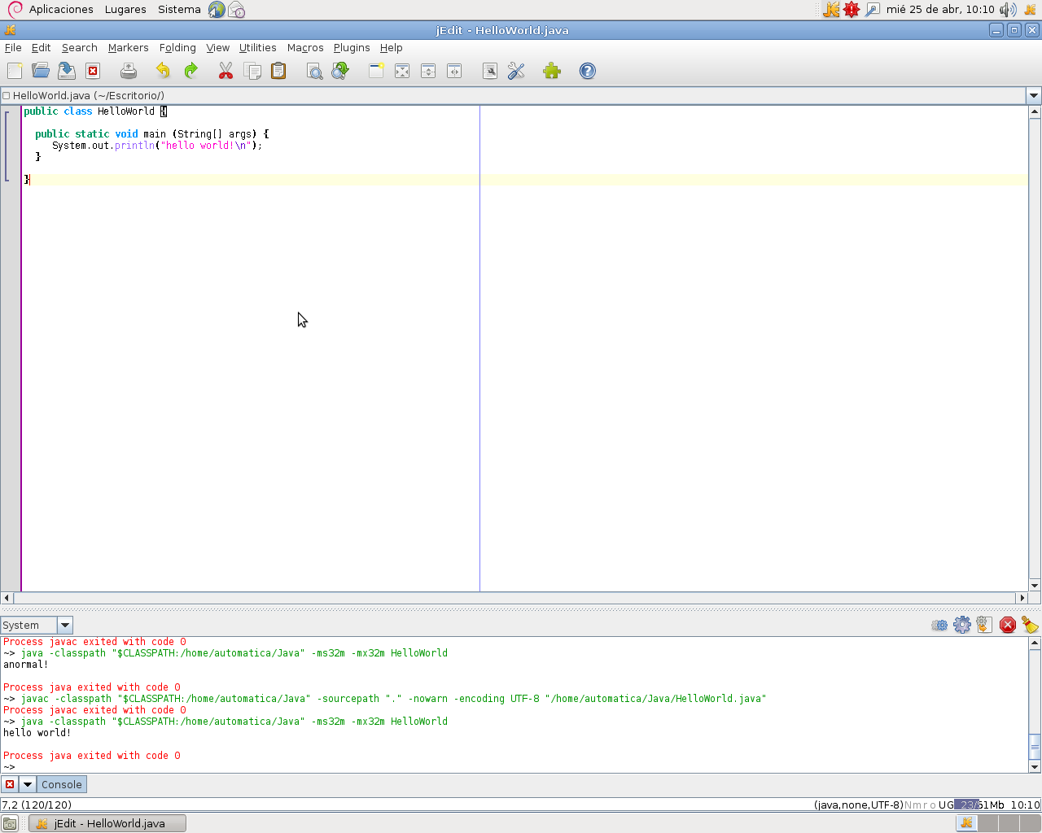Open the Plugins menu
The height and width of the screenshot is (833, 1042).
(352, 48)
